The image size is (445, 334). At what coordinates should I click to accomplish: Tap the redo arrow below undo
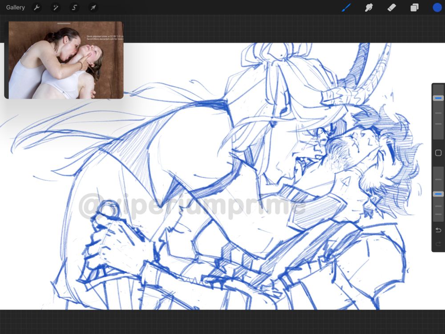click(x=438, y=244)
